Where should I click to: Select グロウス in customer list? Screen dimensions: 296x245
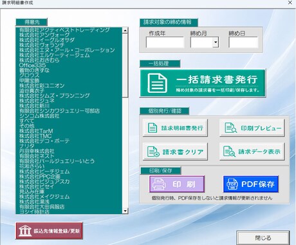coord(69,75)
